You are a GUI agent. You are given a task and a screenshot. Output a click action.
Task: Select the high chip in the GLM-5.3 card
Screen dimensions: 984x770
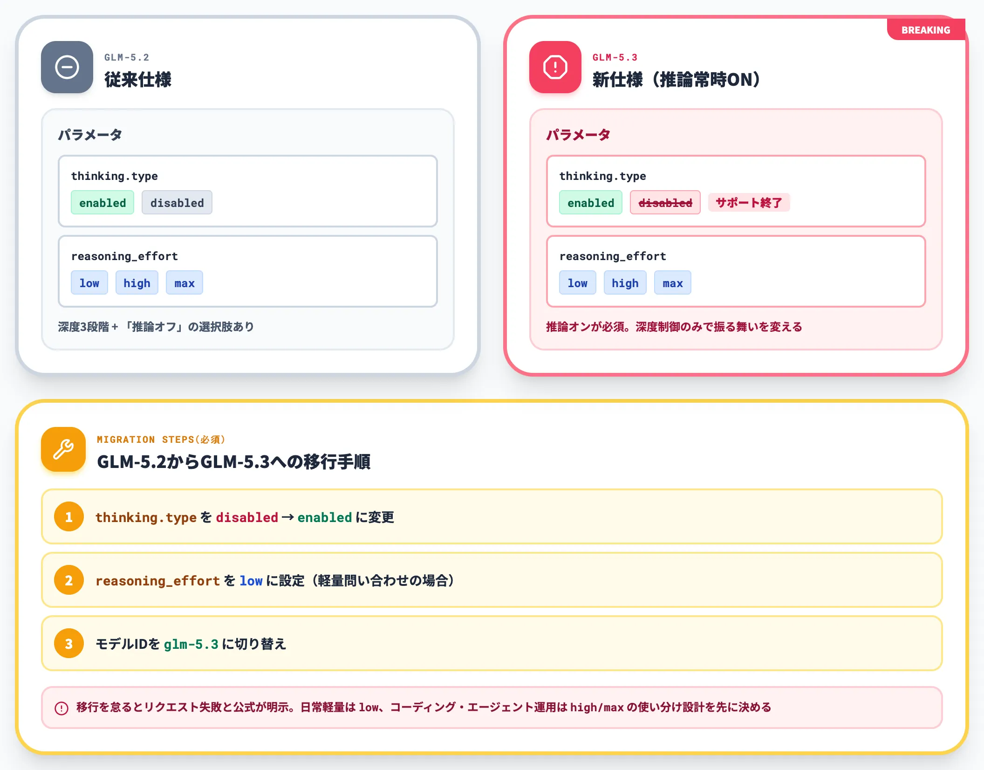click(x=625, y=282)
